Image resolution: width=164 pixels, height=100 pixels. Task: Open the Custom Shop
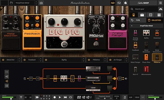coord(143,3)
